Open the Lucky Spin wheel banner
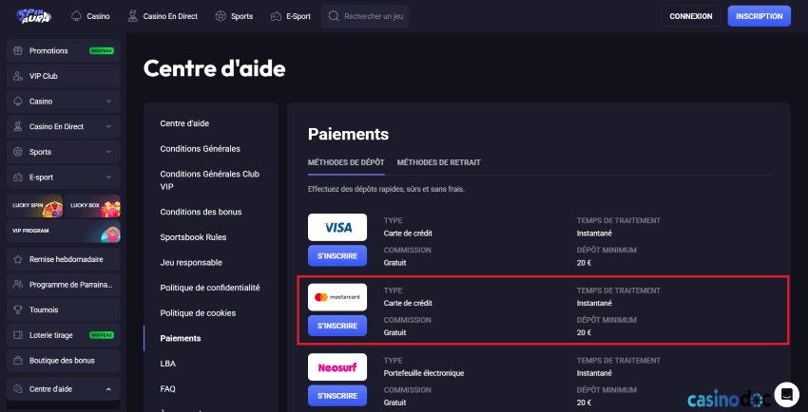Viewport: 808px width, 412px height. point(34,206)
